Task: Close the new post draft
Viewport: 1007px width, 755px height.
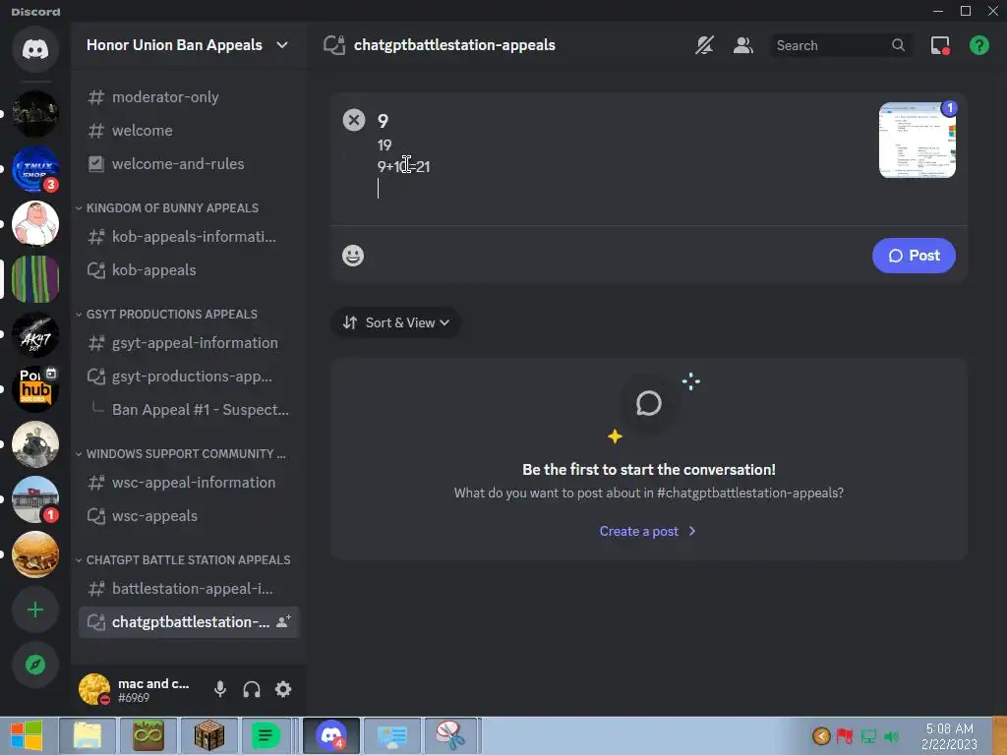Action: [354, 120]
